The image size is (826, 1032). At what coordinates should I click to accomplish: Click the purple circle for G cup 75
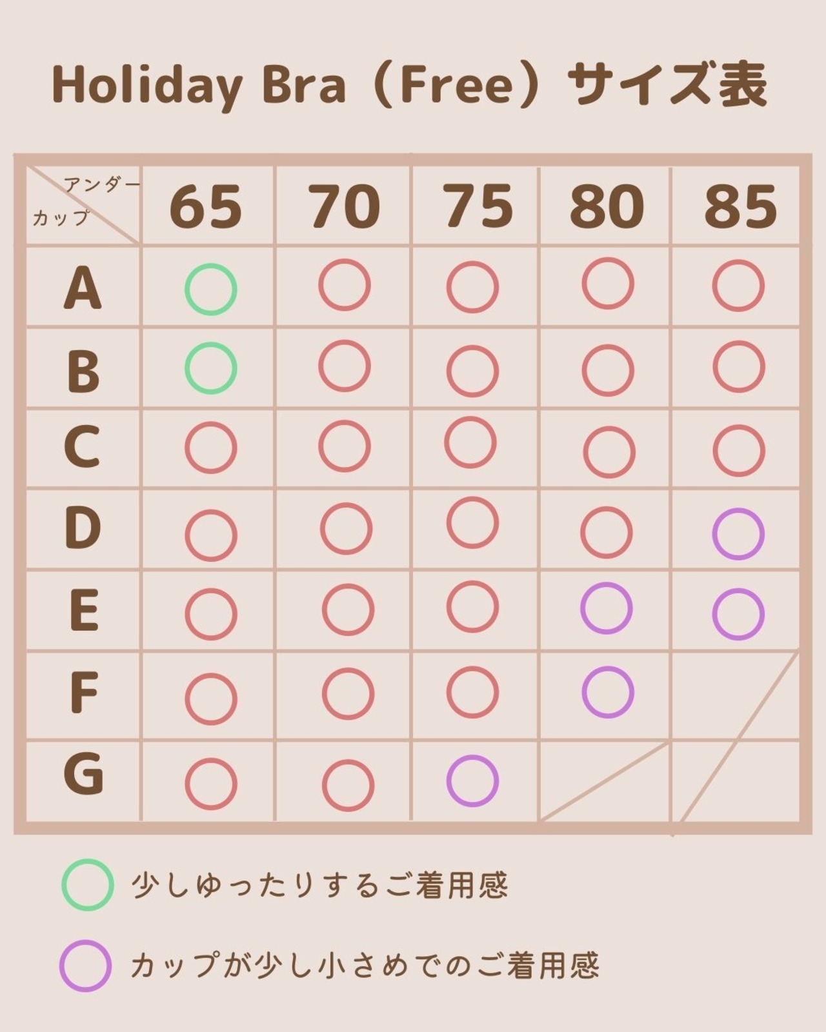coord(472,780)
